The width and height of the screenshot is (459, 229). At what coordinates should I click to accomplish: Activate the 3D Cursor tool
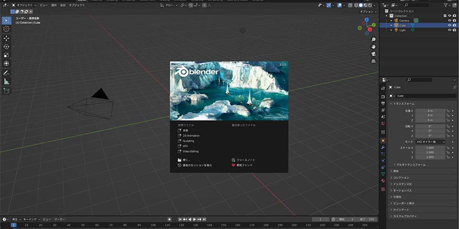coord(6,29)
